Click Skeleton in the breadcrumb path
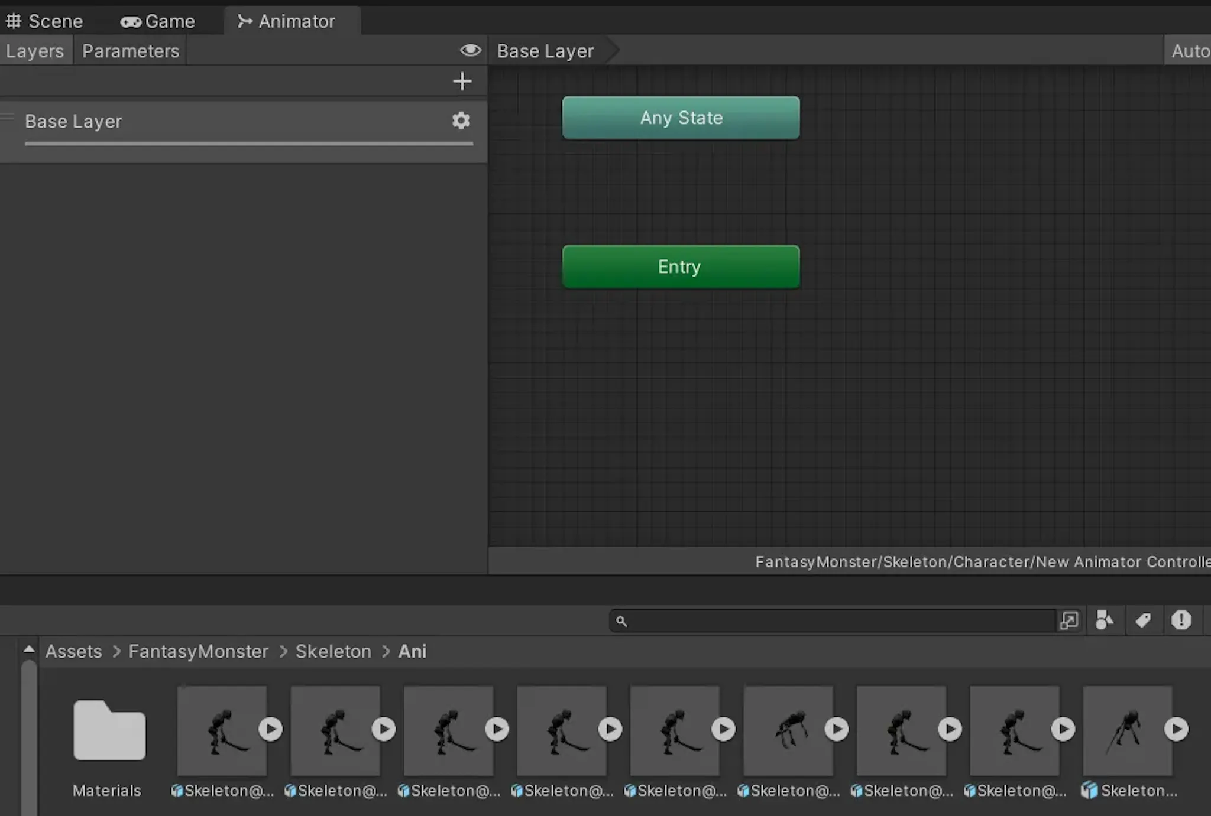 click(333, 651)
